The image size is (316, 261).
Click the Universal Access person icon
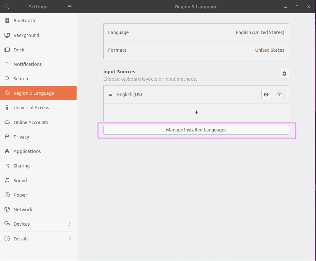pos(7,107)
